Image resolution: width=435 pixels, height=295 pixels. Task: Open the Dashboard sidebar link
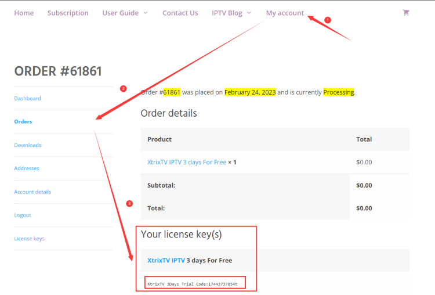click(x=27, y=98)
